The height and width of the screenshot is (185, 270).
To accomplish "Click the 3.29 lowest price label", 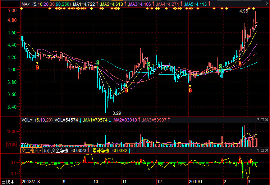I will [x=117, y=113].
